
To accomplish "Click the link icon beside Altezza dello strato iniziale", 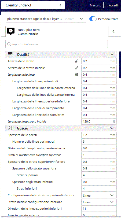I will click(x=77, y=68).
